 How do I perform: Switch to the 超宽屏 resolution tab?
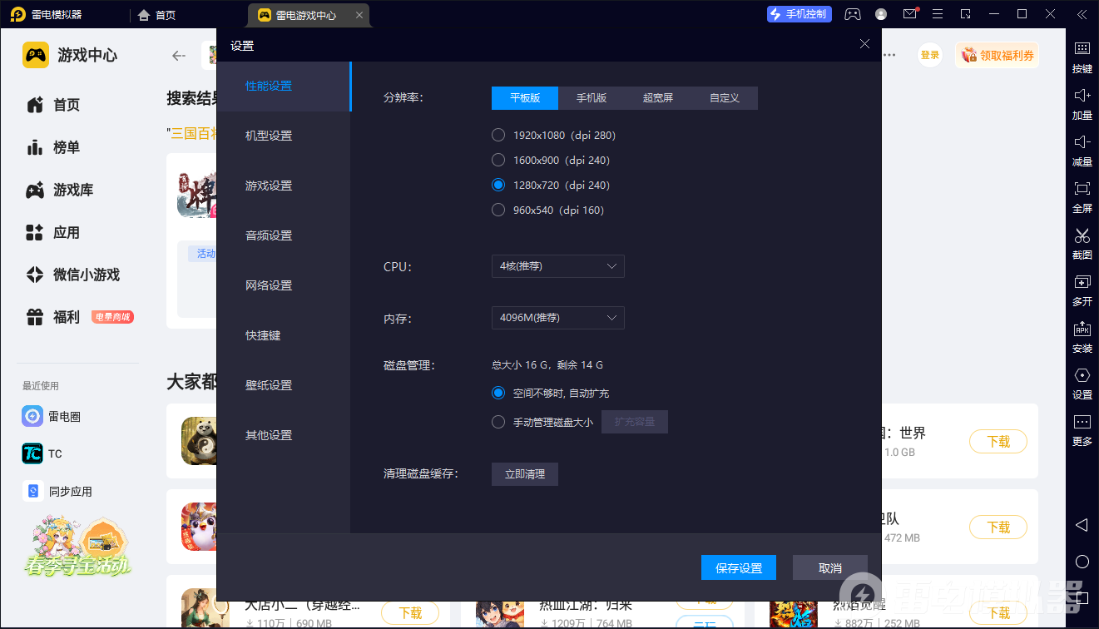coord(658,98)
